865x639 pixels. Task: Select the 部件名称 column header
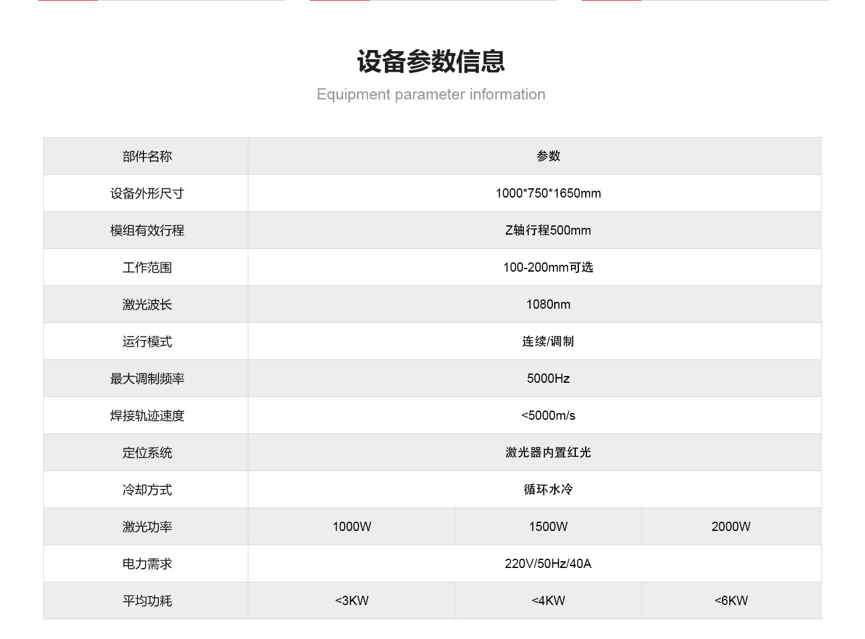(x=146, y=156)
